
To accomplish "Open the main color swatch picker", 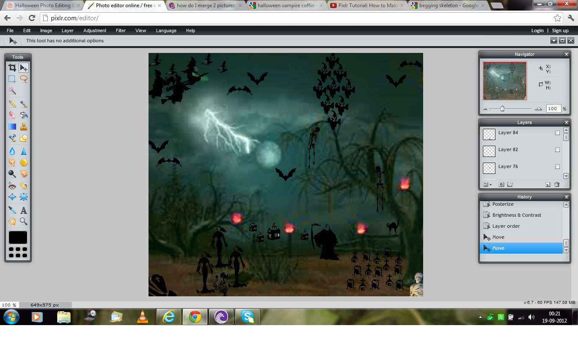I will pos(18,237).
